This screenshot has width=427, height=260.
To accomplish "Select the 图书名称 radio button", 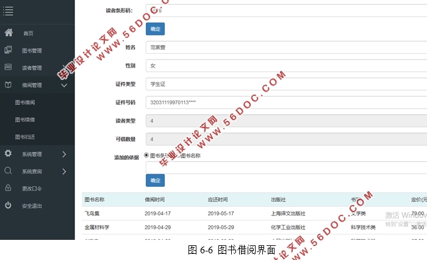I will [178, 156].
